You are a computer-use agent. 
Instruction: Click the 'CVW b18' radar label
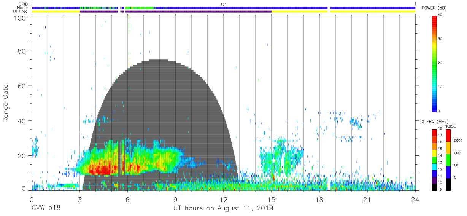tap(45, 208)
